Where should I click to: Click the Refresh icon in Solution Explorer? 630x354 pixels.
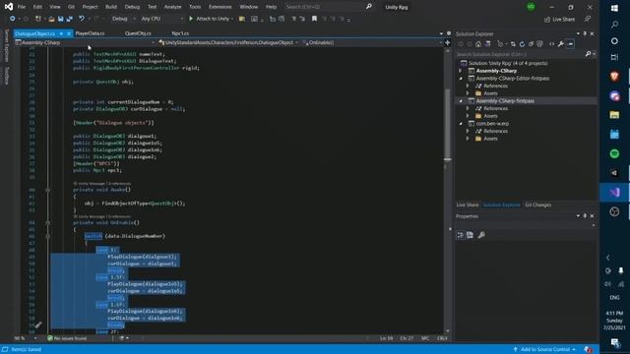click(x=522, y=44)
